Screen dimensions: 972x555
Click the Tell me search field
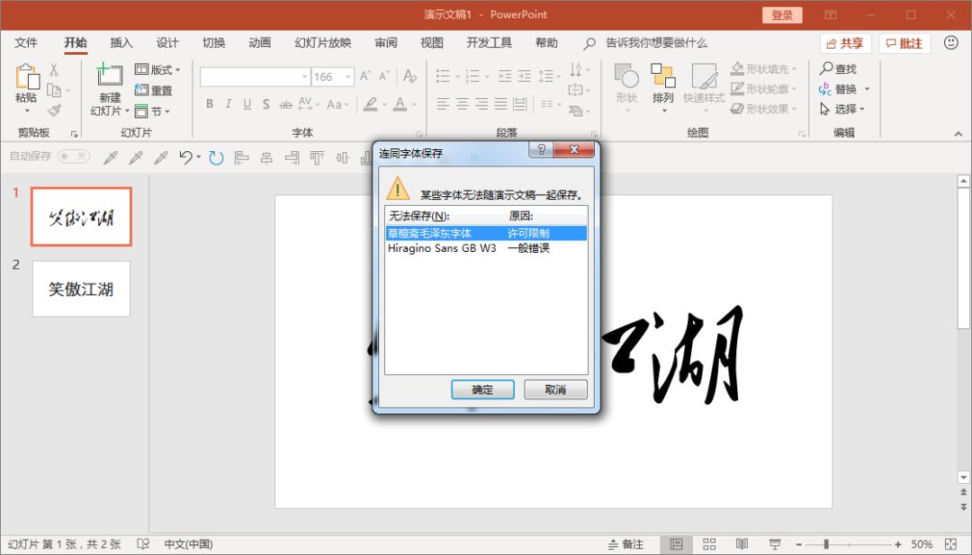pyautogui.click(x=656, y=43)
